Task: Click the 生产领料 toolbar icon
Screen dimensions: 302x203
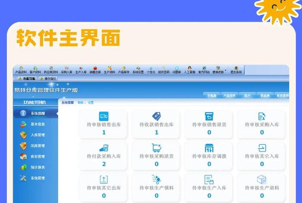Action: (110, 70)
